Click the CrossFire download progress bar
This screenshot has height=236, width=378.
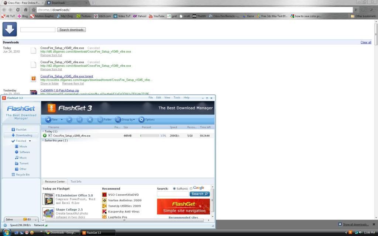tap(150, 136)
